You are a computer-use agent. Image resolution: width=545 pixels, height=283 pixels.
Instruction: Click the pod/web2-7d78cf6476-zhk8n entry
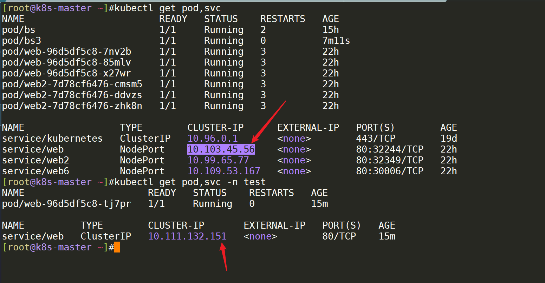point(72,106)
